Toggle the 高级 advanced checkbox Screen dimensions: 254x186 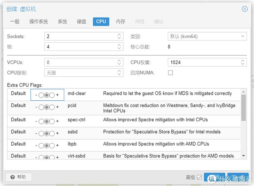[x=199, y=177]
